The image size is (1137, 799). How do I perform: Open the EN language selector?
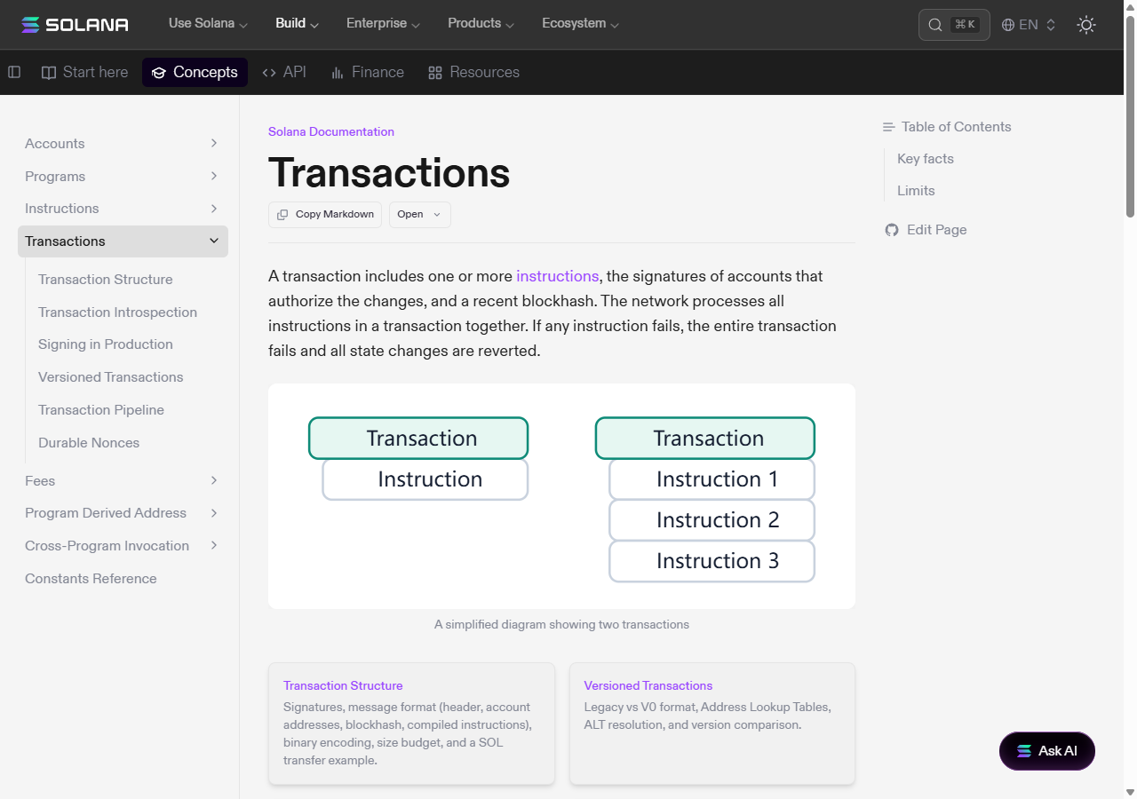(x=1029, y=25)
